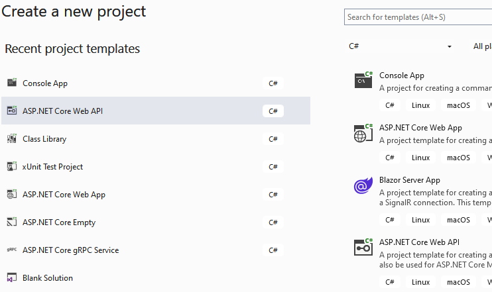The image size is (492, 292).
Task: Select ASP.NET Core Web App recent template
Action: (x=156, y=194)
